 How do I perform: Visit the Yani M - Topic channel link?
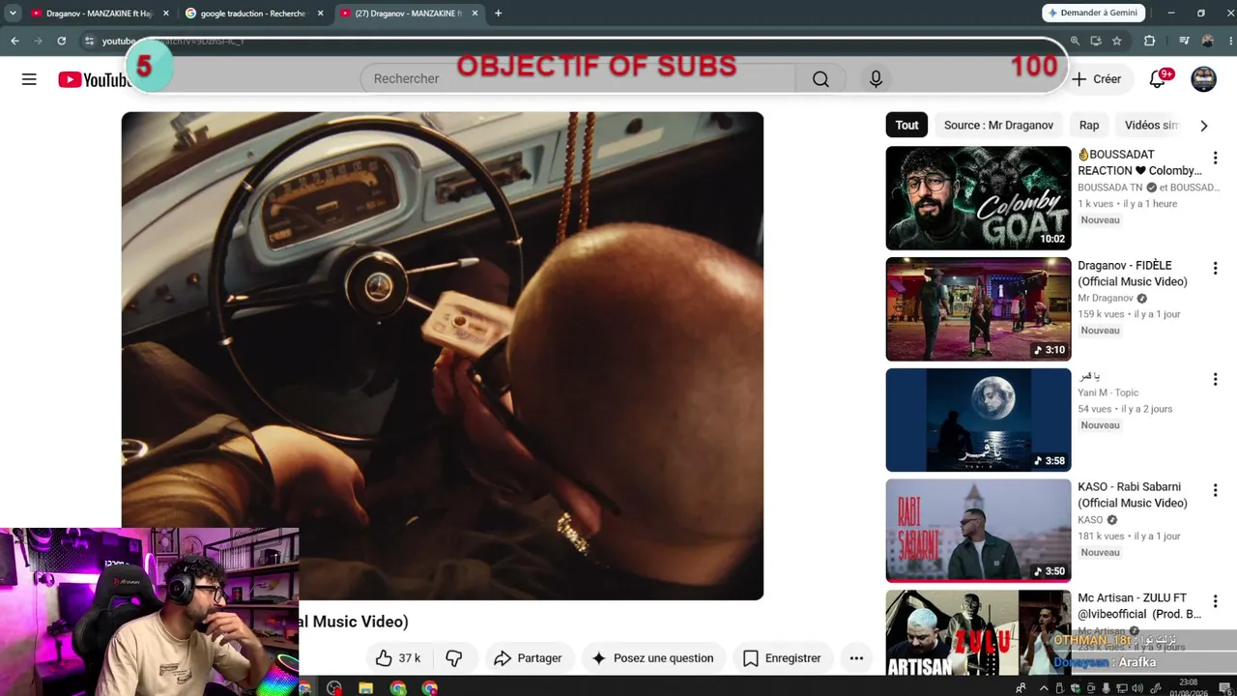1108,392
